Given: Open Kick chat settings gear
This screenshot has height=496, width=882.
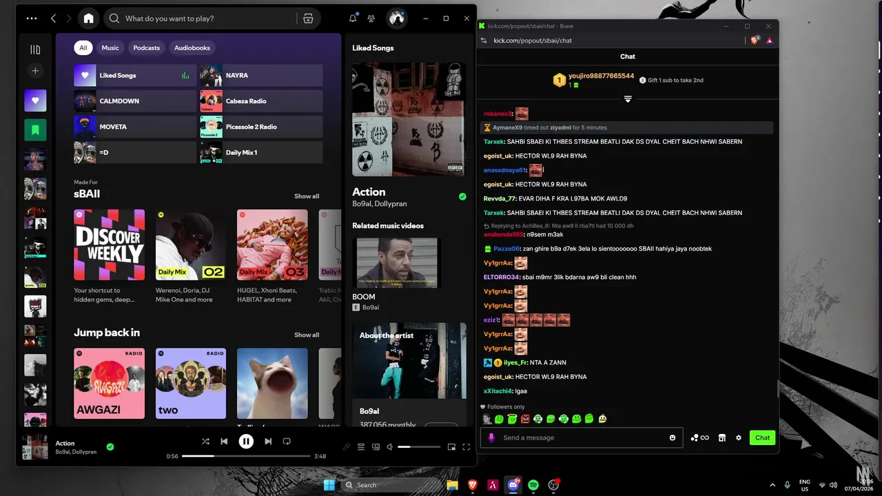Looking at the screenshot, I should point(739,437).
